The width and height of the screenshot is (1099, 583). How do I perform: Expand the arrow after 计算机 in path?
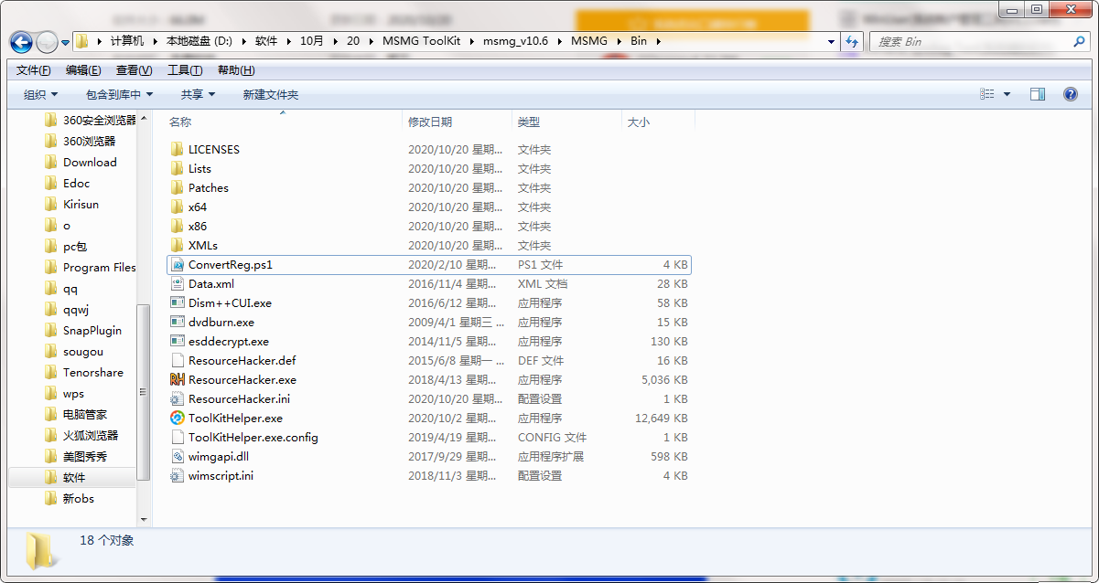(155, 41)
